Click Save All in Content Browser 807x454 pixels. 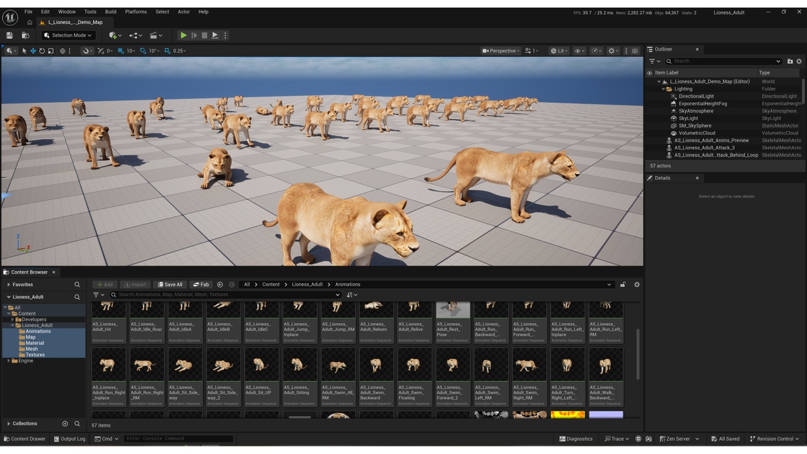pos(170,284)
